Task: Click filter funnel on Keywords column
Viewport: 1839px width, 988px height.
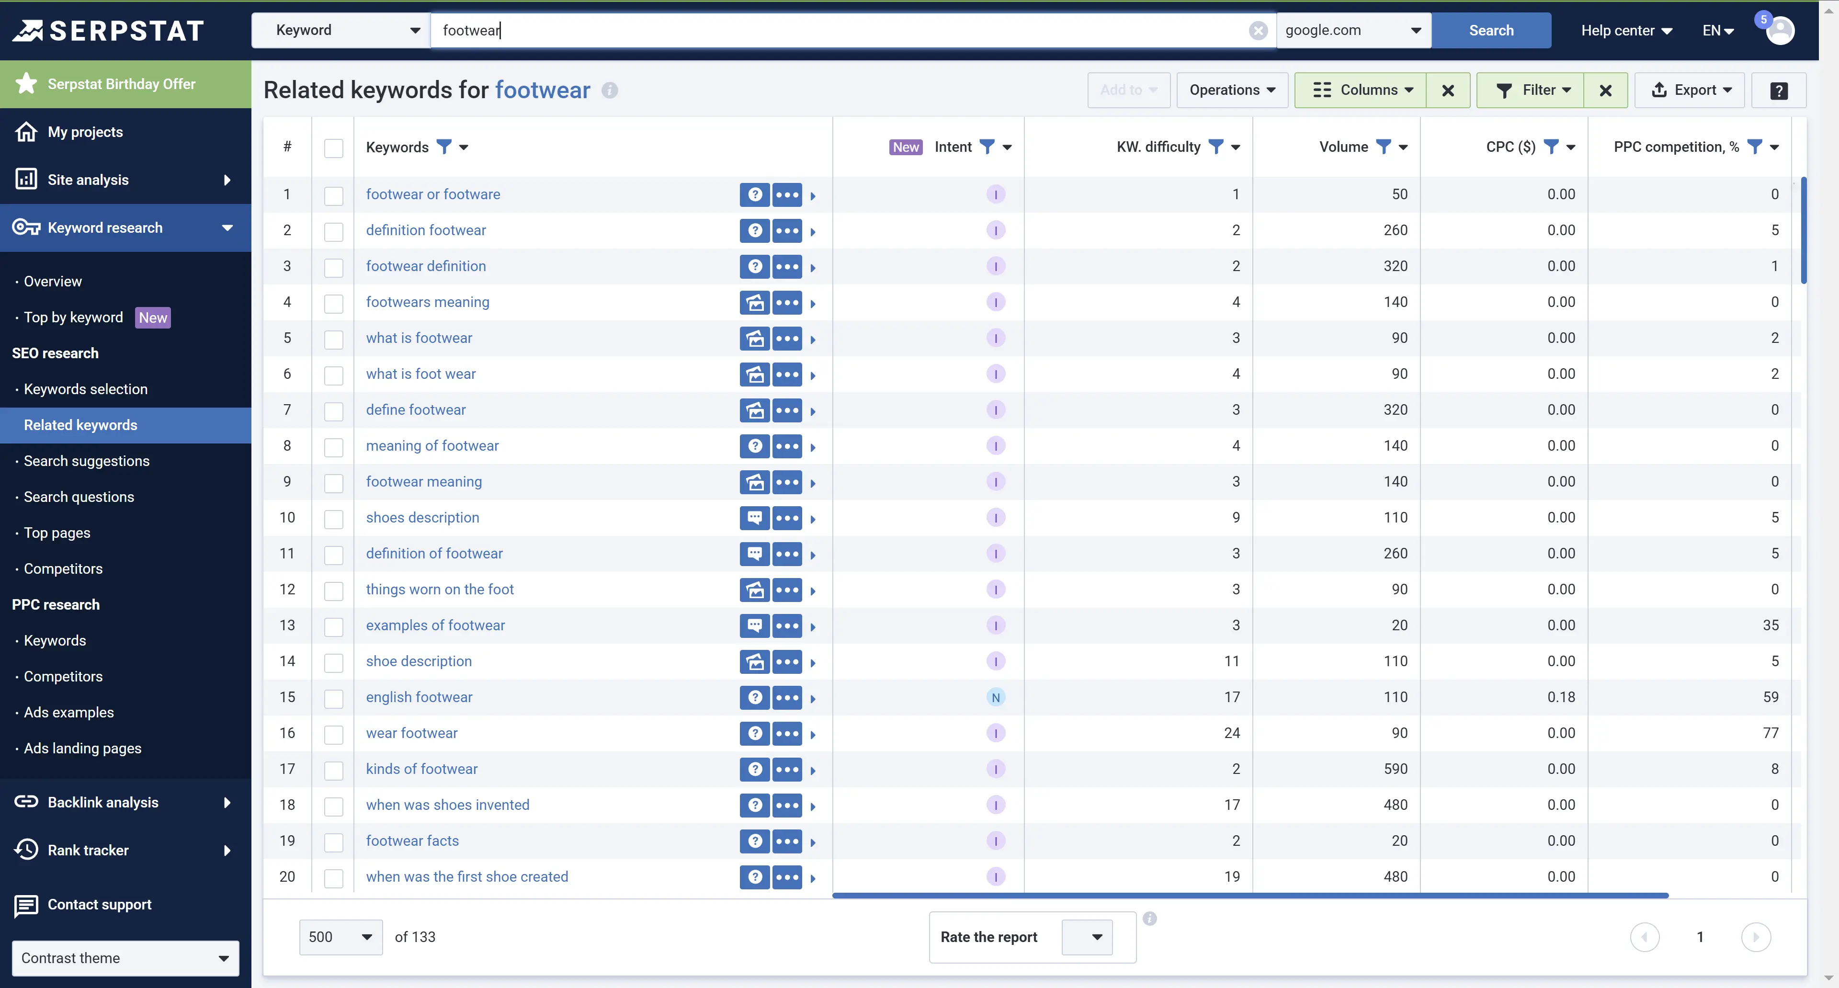Action: pos(444,147)
